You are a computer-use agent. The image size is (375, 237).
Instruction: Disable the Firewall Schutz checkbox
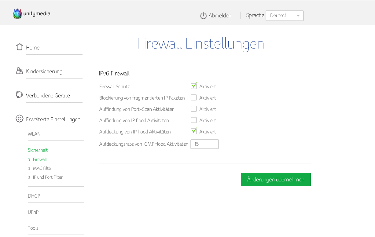pyautogui.click(x=194, y=86)
